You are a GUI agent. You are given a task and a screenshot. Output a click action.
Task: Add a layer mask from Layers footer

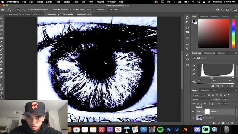214,123
